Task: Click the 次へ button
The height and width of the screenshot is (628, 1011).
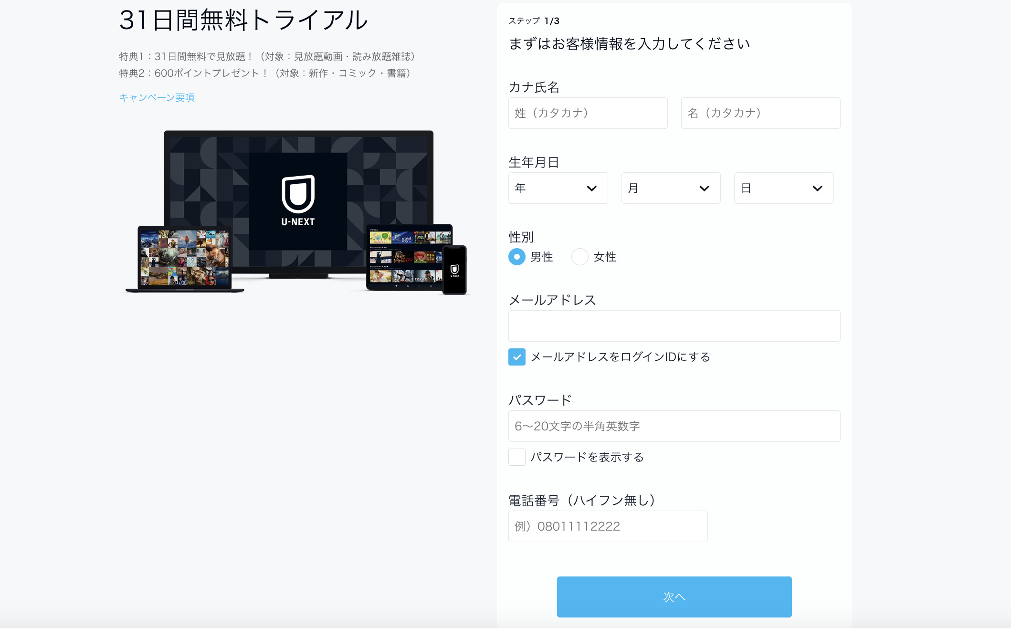Action: pos(674,597)
